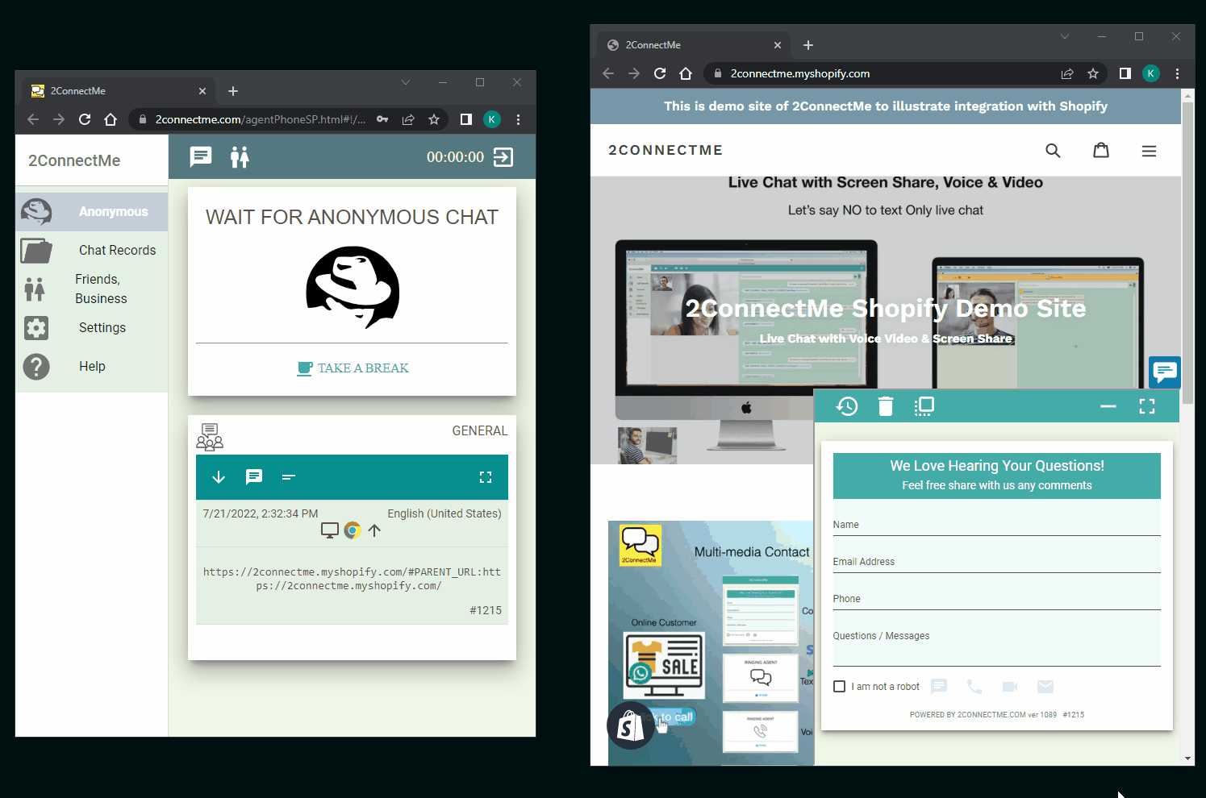The image size is (1206, 798).
Task: Click the pop-out window icon in widget
Action: tap(924, 406)
